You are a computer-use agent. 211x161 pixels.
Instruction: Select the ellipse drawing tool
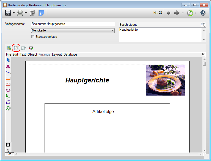[x=8, y=90]
